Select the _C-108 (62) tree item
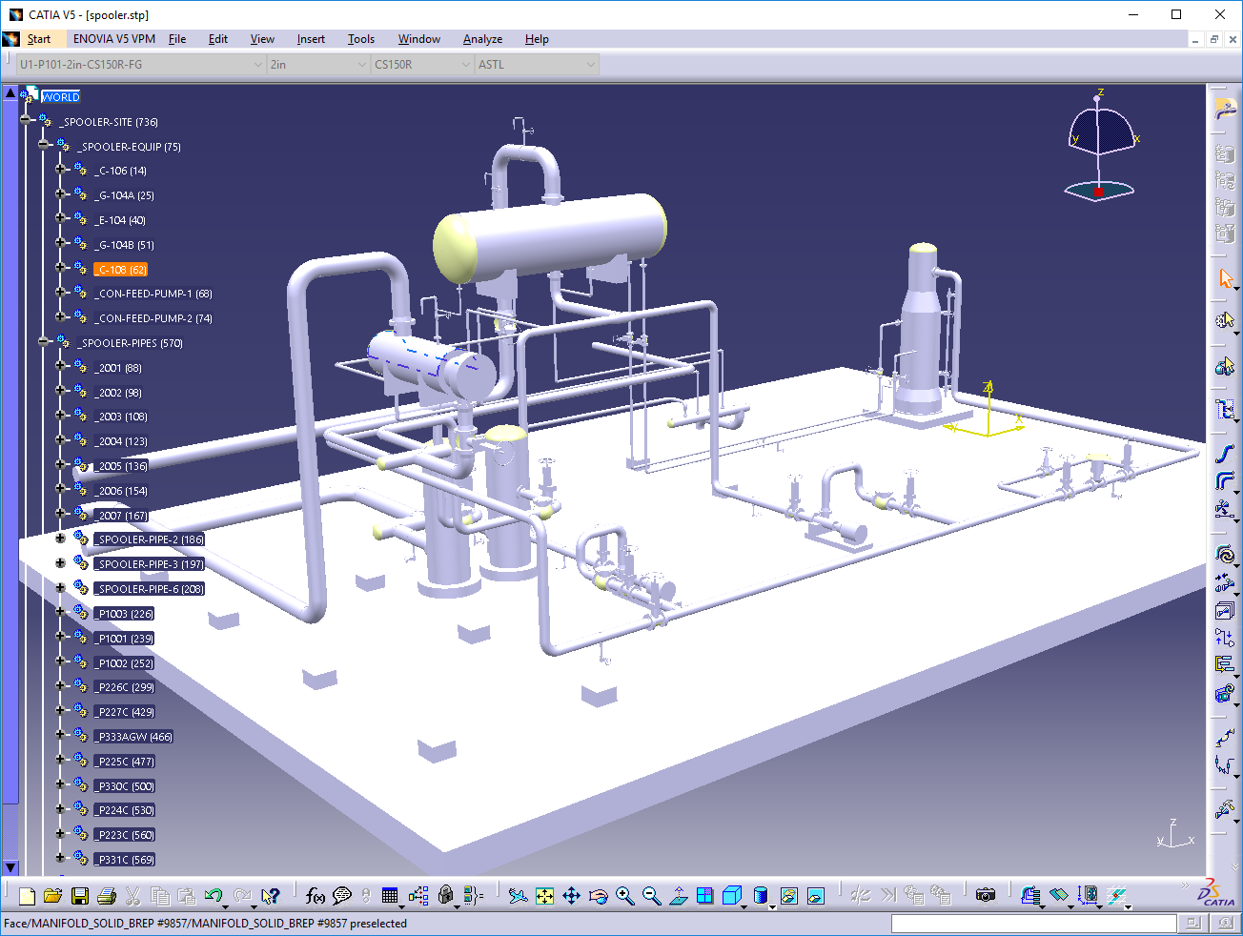The width and height of the screenshot is (1243, 936). pos(121,270)
